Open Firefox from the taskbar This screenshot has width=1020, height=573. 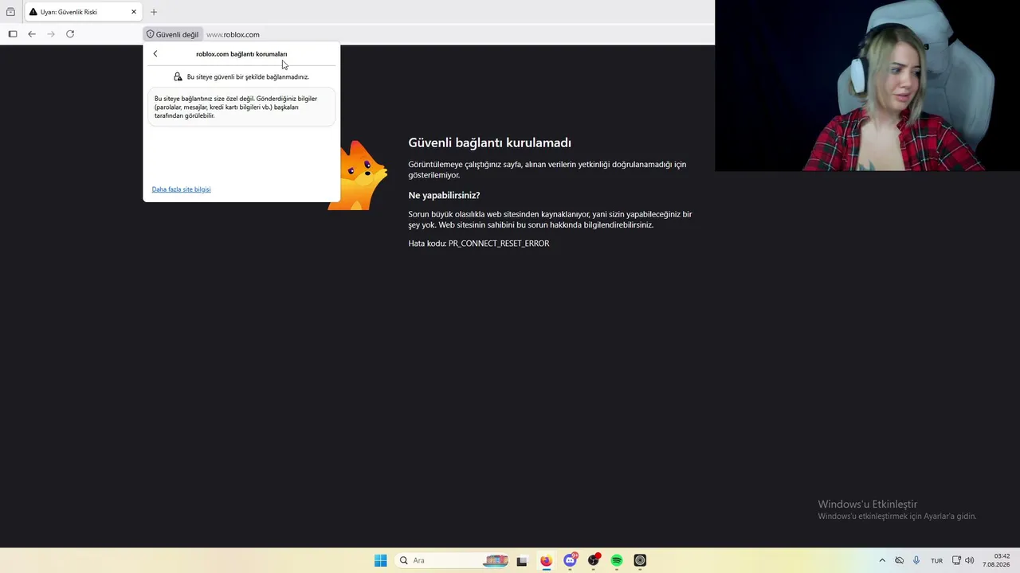coord(546,560)
